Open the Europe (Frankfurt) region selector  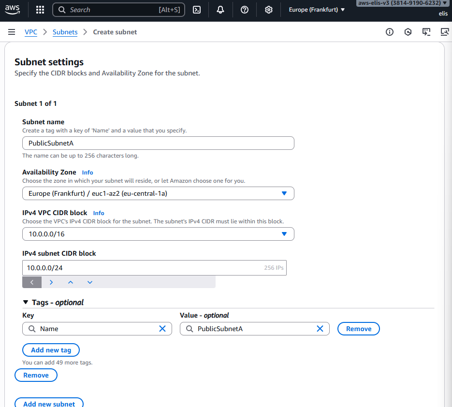317,10
